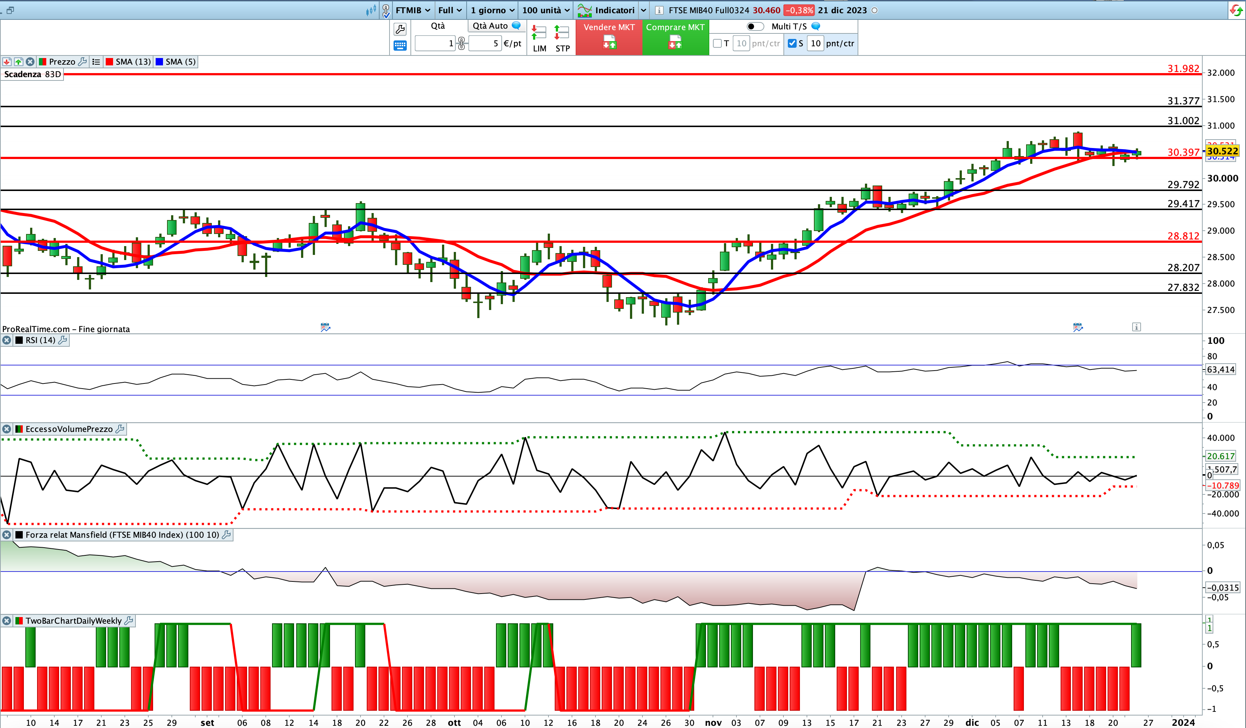Open the 1 giorno timeframe dropdown
Viewport: 1246px width, 728px height.
pyautogui.click(x=492, y=10)
